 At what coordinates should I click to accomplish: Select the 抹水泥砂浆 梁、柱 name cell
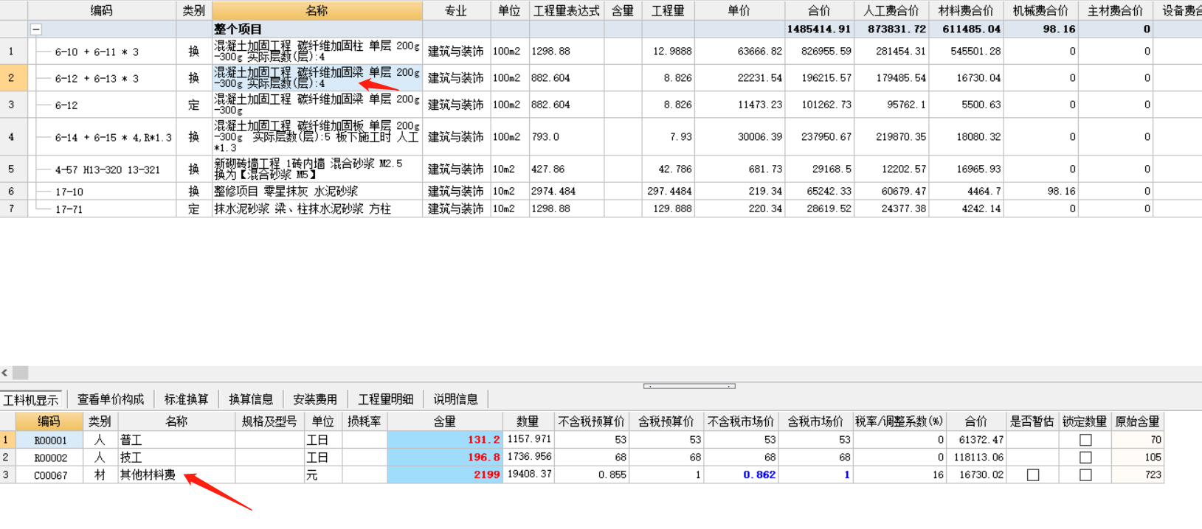(x=317, y=209)
